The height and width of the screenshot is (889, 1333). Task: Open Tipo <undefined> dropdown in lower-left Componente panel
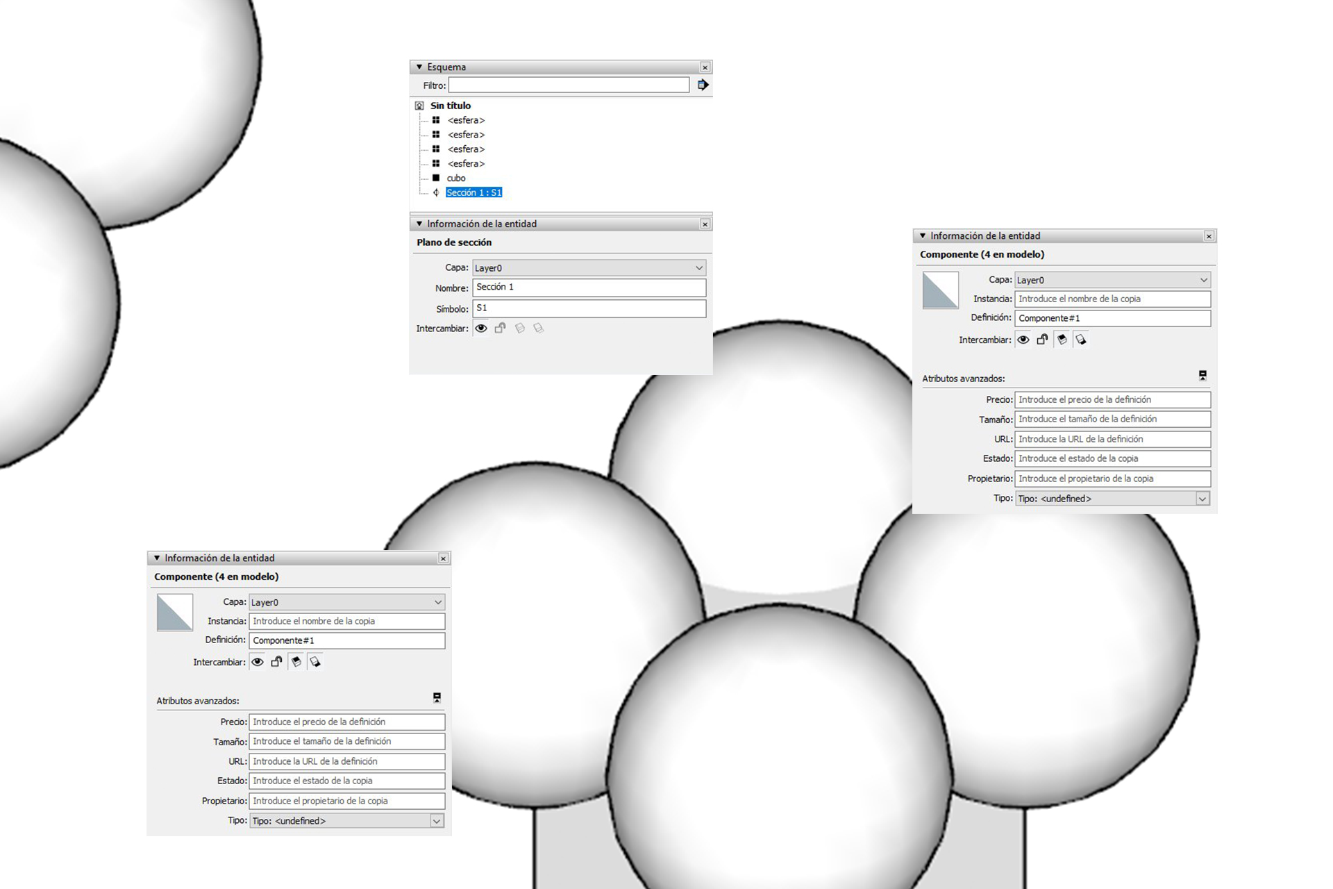346,821
